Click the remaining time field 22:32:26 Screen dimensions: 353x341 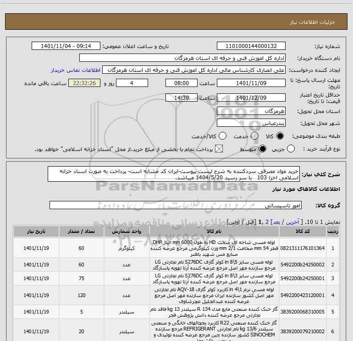point(84,83)
